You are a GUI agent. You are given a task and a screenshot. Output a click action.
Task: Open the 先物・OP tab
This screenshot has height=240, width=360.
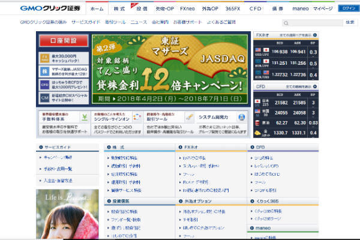(164, 9)
